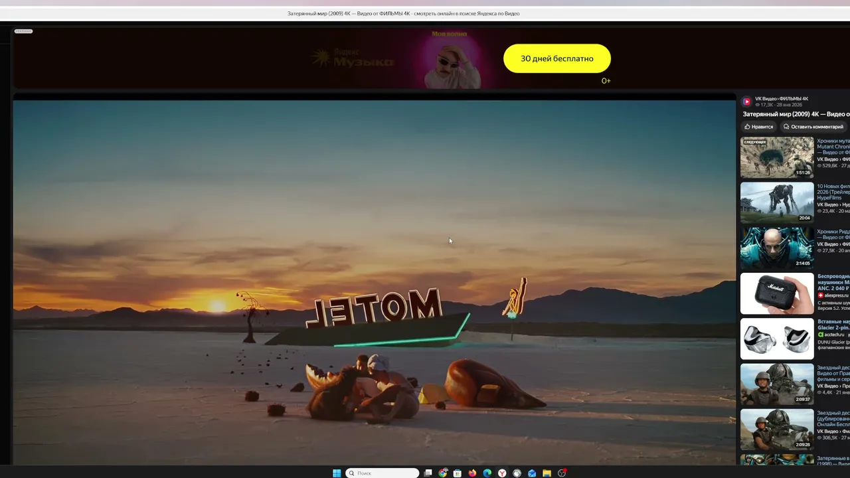Open the Starship Troopers thumbnail lasting 2:09:28
850x478 pixels.
(777, 429)
